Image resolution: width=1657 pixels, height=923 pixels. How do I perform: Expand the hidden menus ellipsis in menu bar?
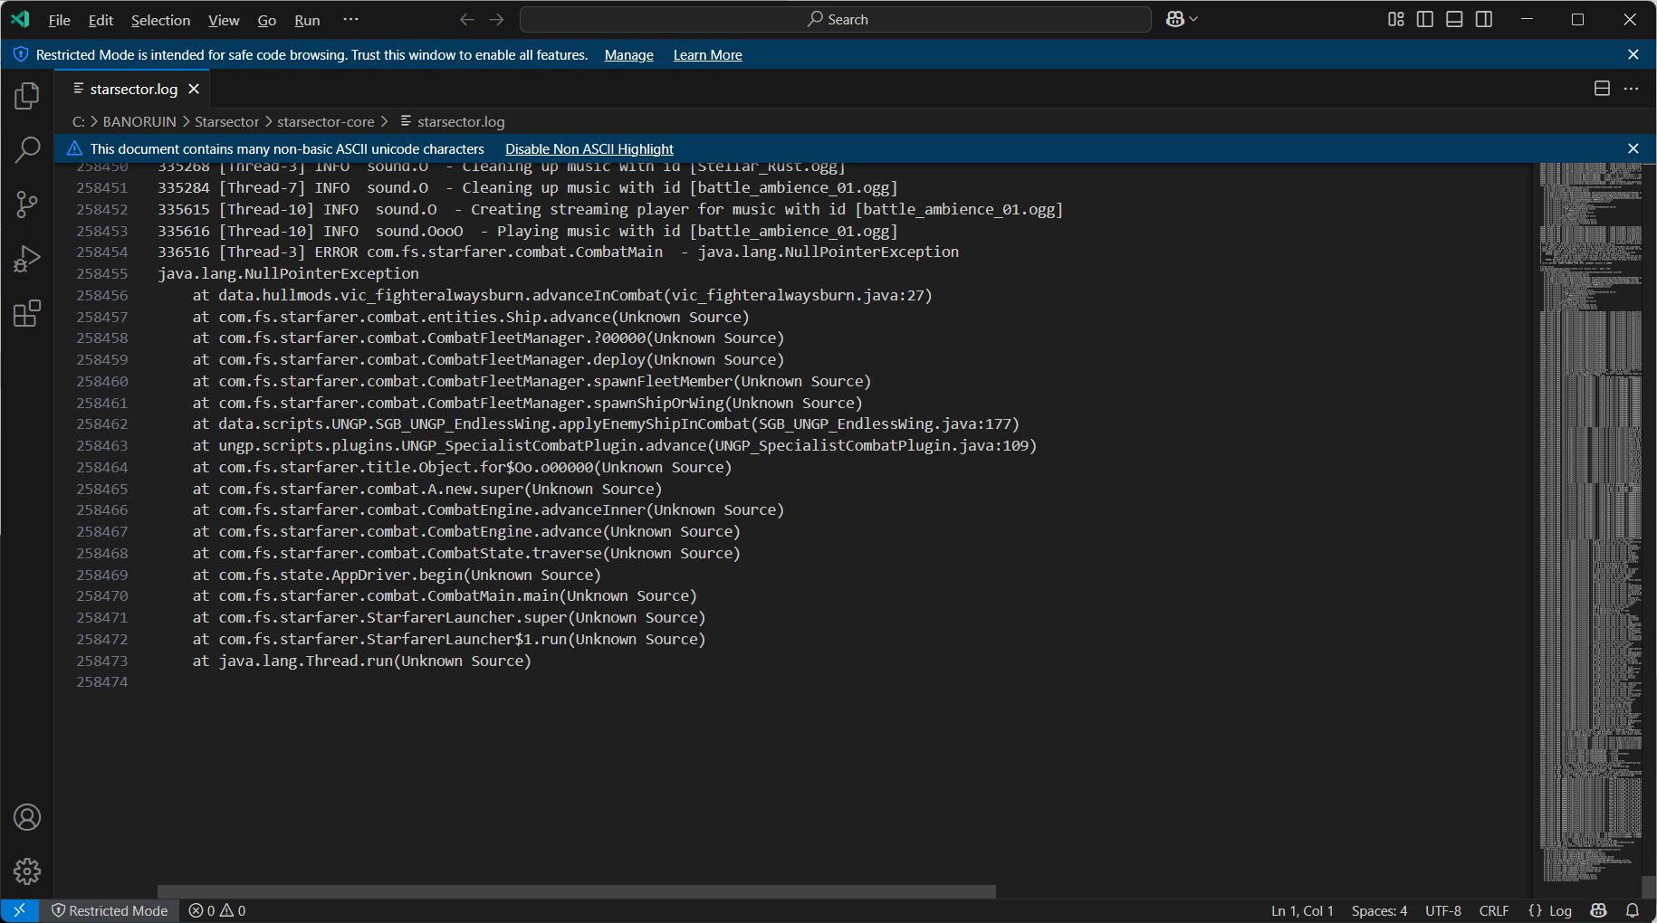pos(351,19)
